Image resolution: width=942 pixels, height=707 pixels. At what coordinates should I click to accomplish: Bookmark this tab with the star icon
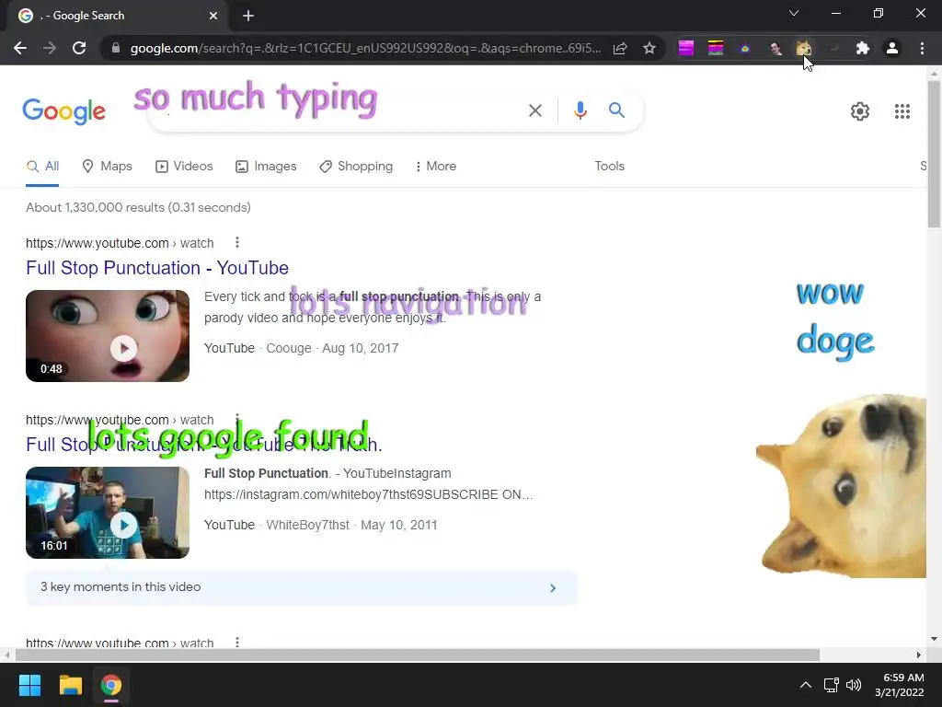(649, 48)
